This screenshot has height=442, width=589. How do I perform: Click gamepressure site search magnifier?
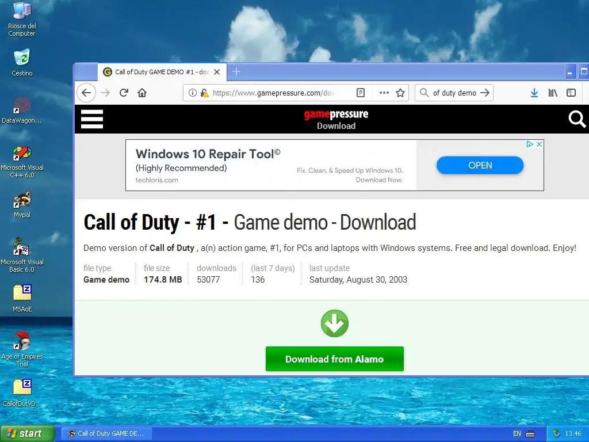point(577,119)
